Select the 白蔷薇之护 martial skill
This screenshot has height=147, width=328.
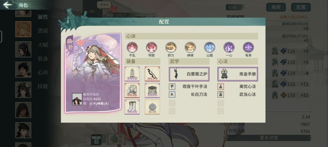click(x=189, y=74)
